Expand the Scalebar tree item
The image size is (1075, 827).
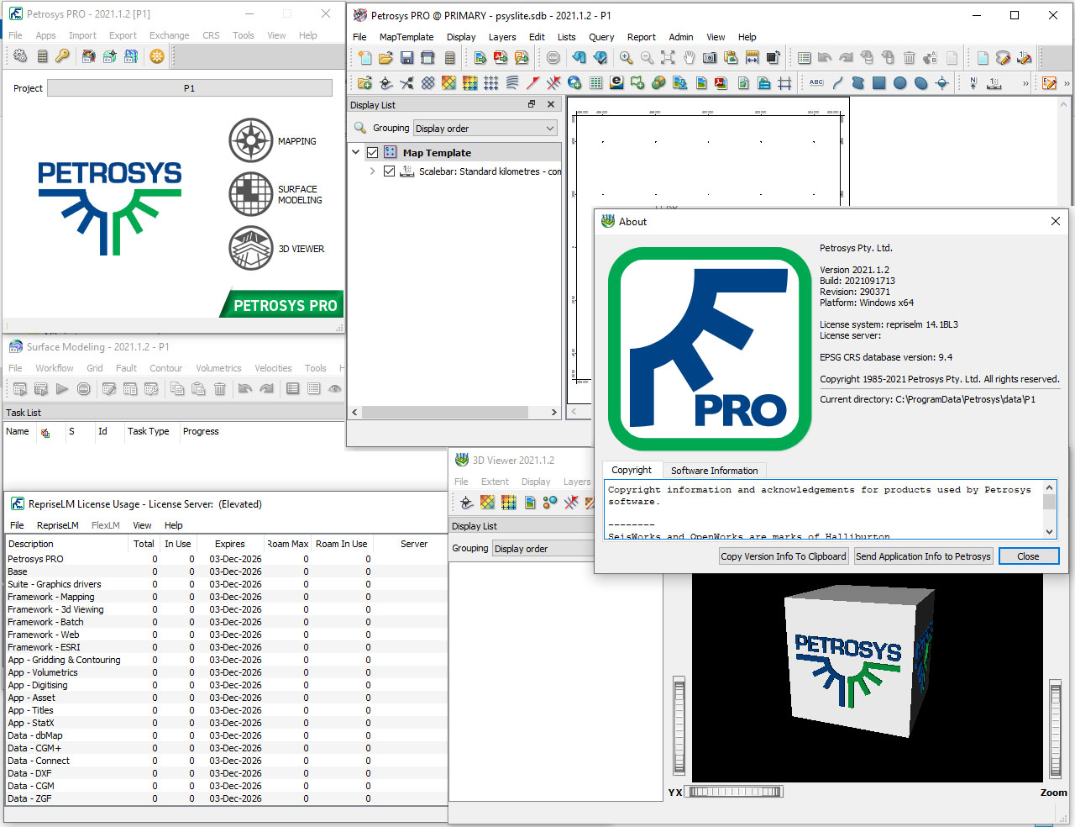tap(374, 171)
